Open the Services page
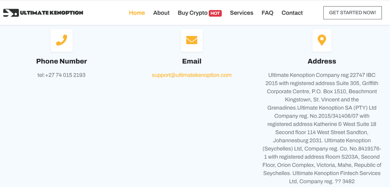Viewport: 390px width, 187px height. pos(241,13)
